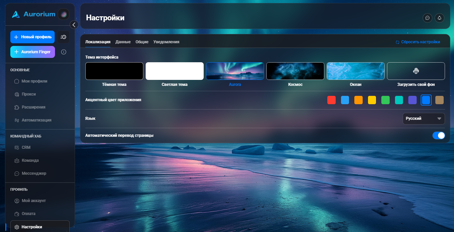
Task: Collapse the sidebar with the chevron arrow
Action: coord(74,25)
